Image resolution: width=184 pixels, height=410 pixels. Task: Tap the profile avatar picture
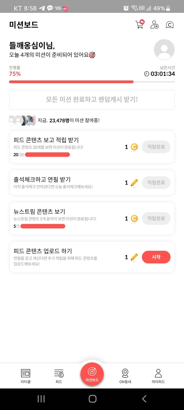(x=164, y=50)
